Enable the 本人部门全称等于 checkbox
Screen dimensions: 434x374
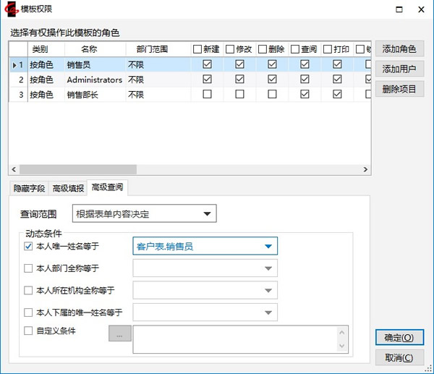click(29, 268)
